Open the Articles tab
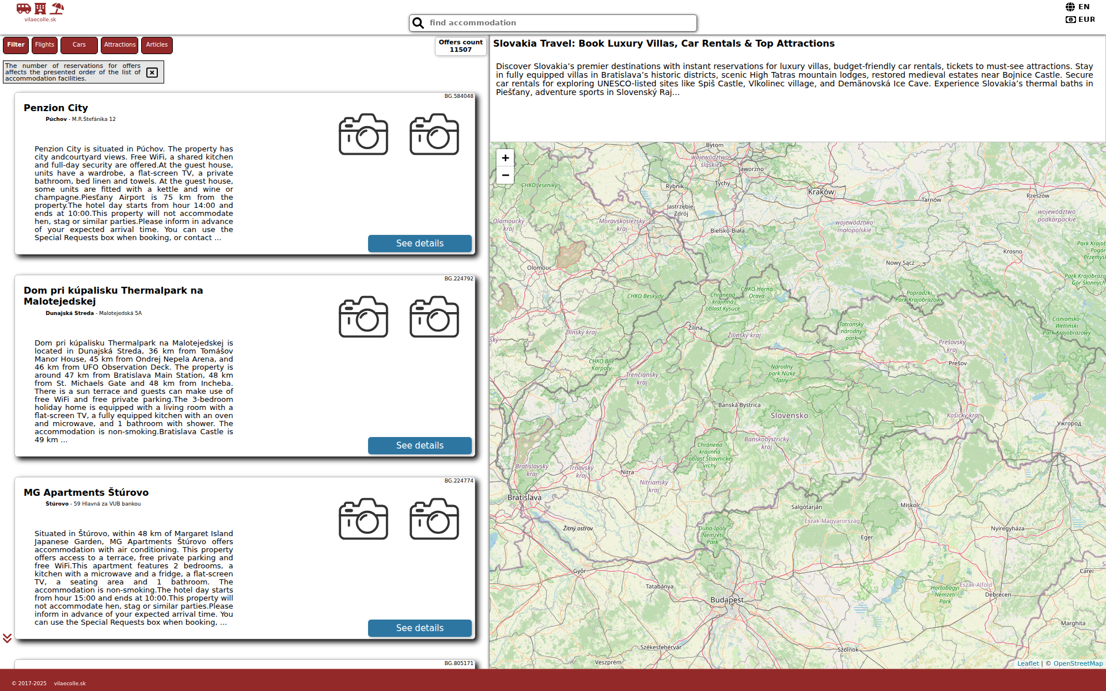1106x691 pixels. [x=157, y=45]
